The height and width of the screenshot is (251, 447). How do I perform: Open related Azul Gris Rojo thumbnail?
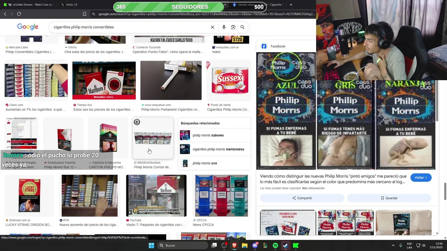click(346, 223)
